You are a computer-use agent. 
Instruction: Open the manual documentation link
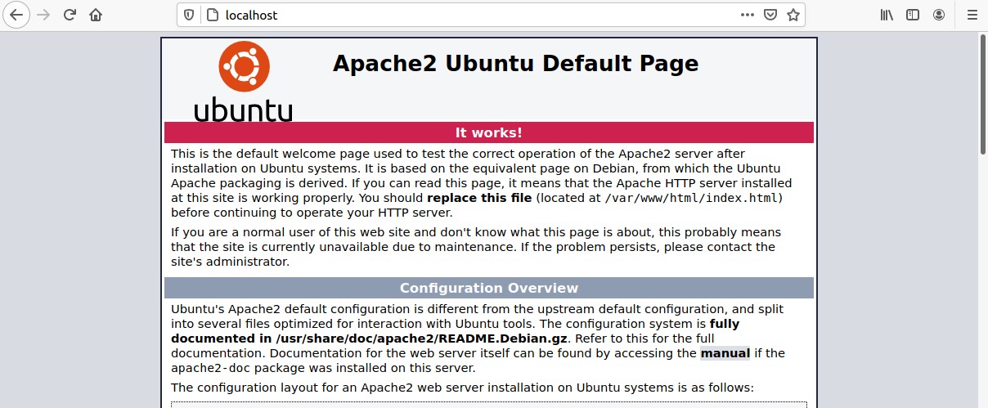coord(725,354)
